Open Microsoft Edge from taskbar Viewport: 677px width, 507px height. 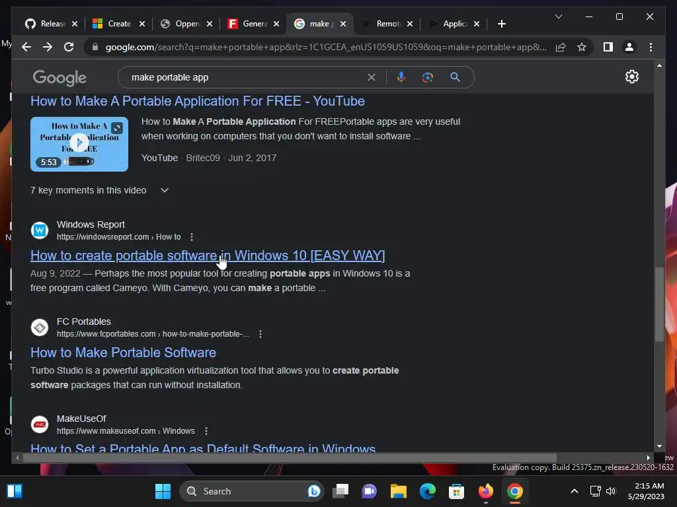[428, 491]
